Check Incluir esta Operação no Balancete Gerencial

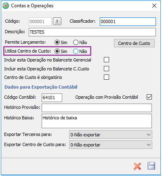click(x=106, y=60)
